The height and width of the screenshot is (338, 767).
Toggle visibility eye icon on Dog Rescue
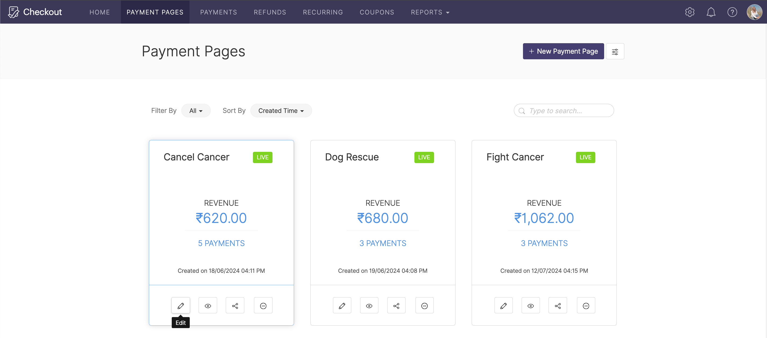click(x=369, y=306)
